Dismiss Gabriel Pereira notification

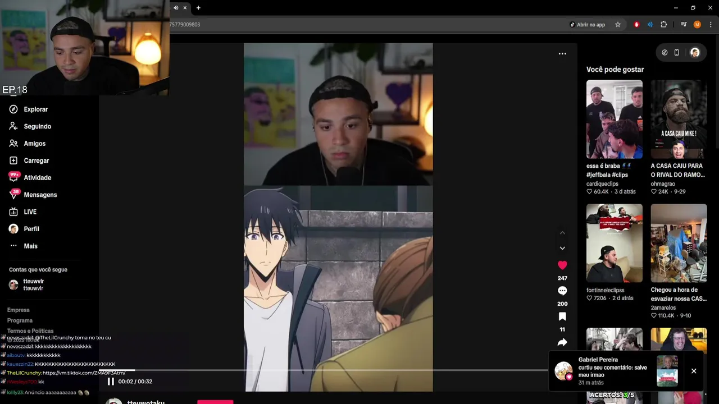(x=694, y=371)
